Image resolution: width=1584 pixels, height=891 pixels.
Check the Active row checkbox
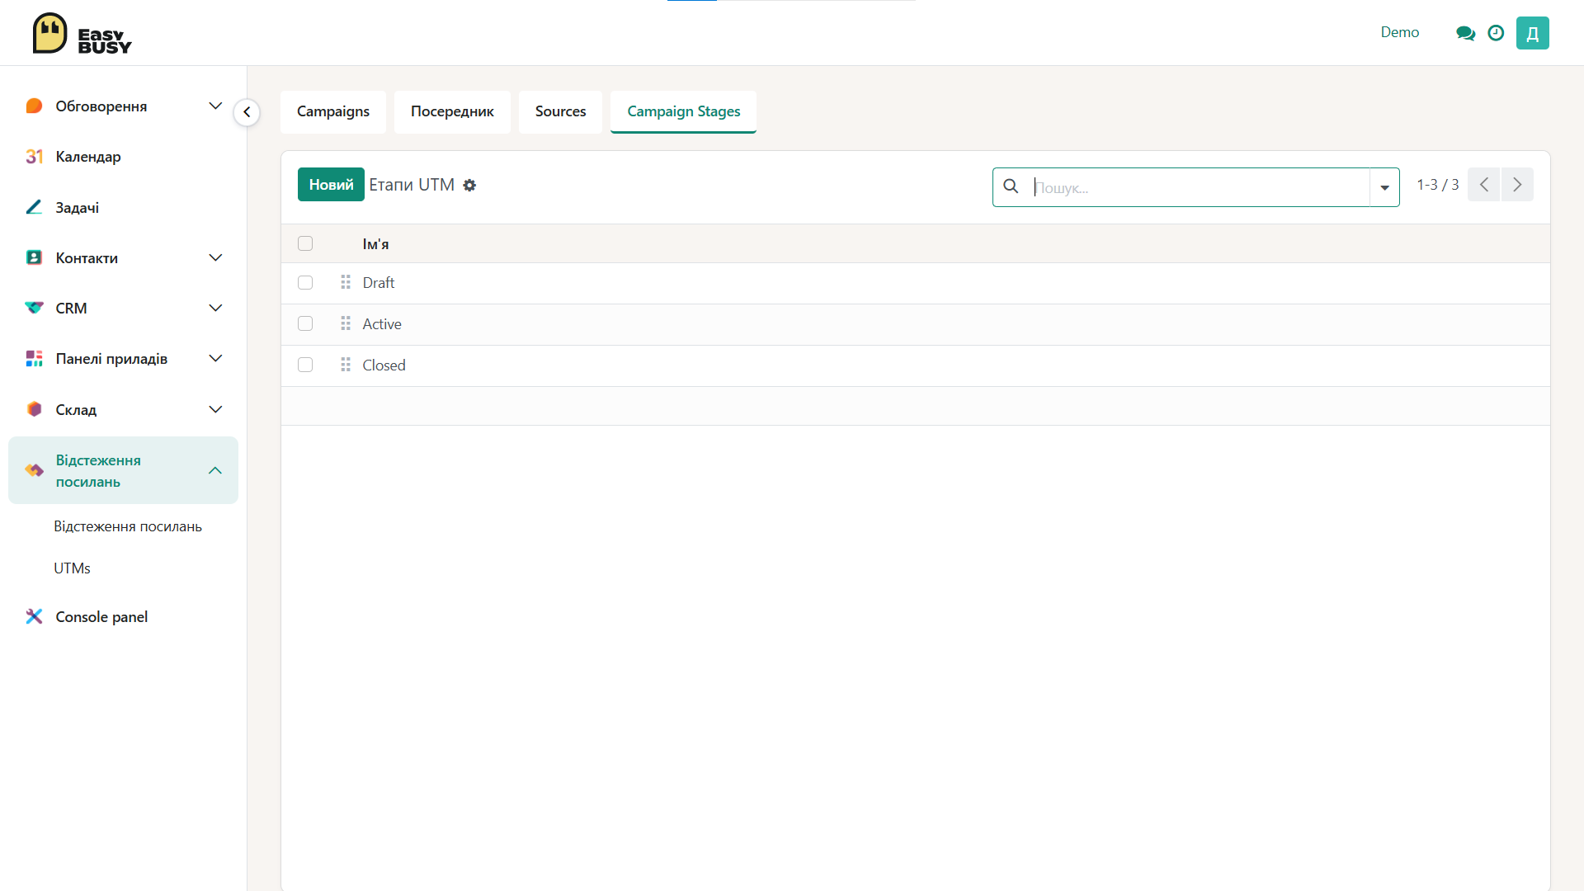coord(305,323)
